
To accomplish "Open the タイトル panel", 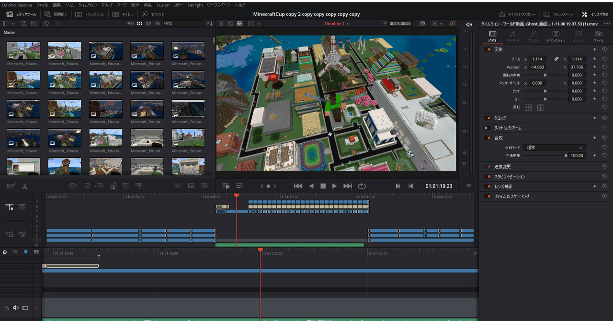I will [124, 14].
